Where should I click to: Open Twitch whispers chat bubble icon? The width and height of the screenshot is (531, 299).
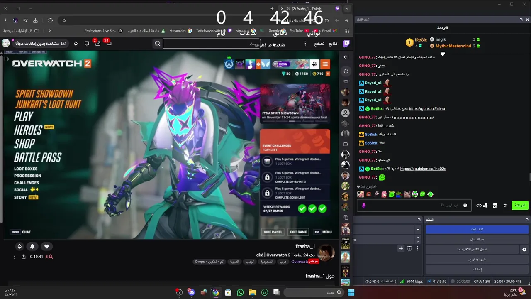[87, 43]
